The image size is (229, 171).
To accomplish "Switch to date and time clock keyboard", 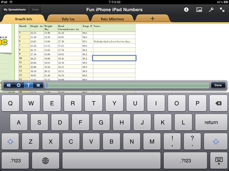I will (x=19, y=85).
